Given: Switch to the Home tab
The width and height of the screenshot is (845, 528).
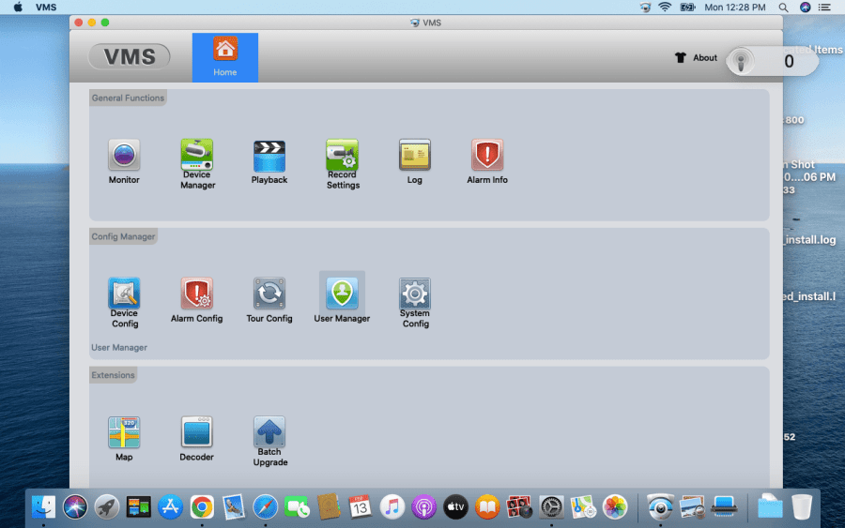Looking at the screenshot, I should click(x=225, y=57).
